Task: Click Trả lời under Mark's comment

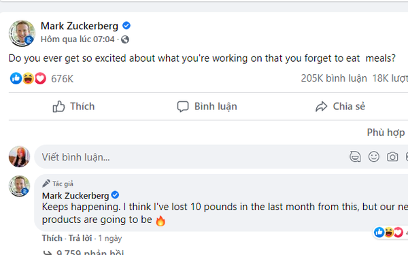Action: point(80,238)
